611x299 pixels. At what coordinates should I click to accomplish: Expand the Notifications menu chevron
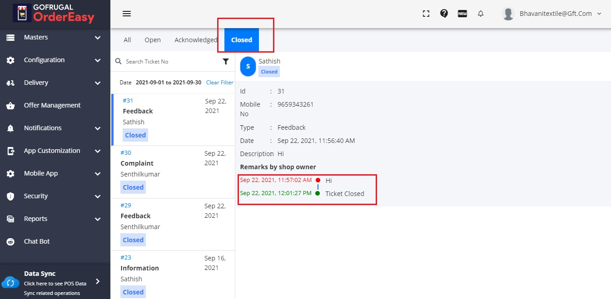pos(98,128)
